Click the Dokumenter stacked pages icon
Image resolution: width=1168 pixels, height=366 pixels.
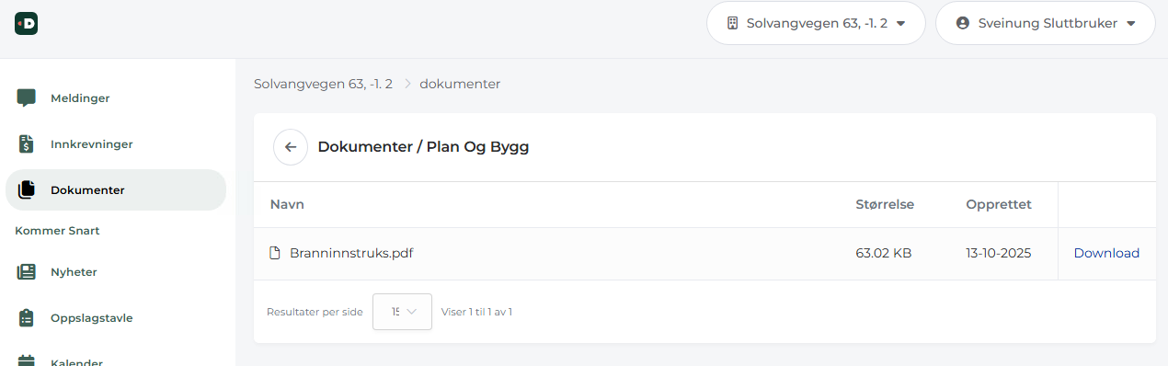[x=27, y=190]
